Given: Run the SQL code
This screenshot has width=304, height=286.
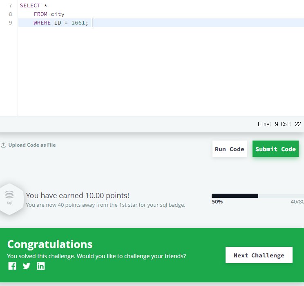Looking at the screenshot, I should 229,149.
